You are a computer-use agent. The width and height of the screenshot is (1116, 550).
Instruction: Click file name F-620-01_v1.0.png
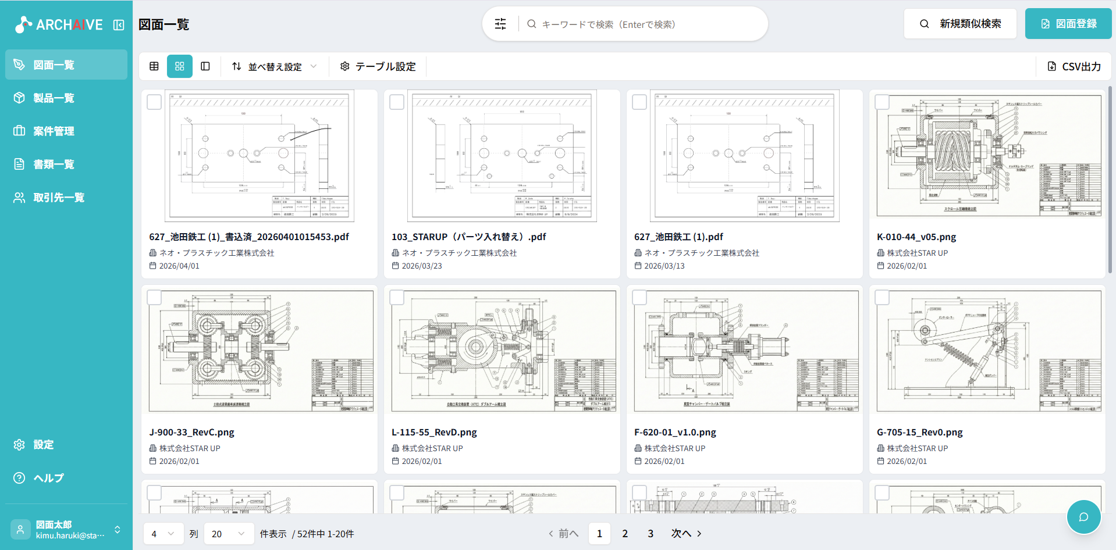pyautogui.click(x=675, y=432)
